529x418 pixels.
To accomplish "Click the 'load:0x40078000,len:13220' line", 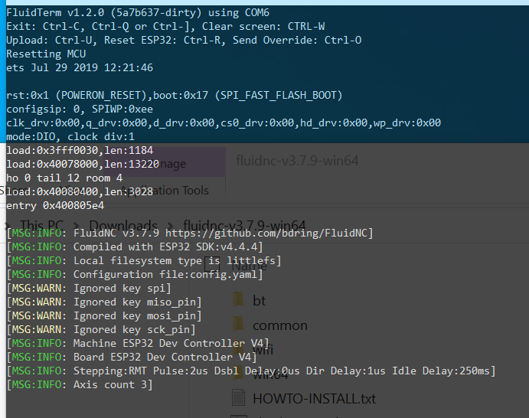I will tap(83, 165).
